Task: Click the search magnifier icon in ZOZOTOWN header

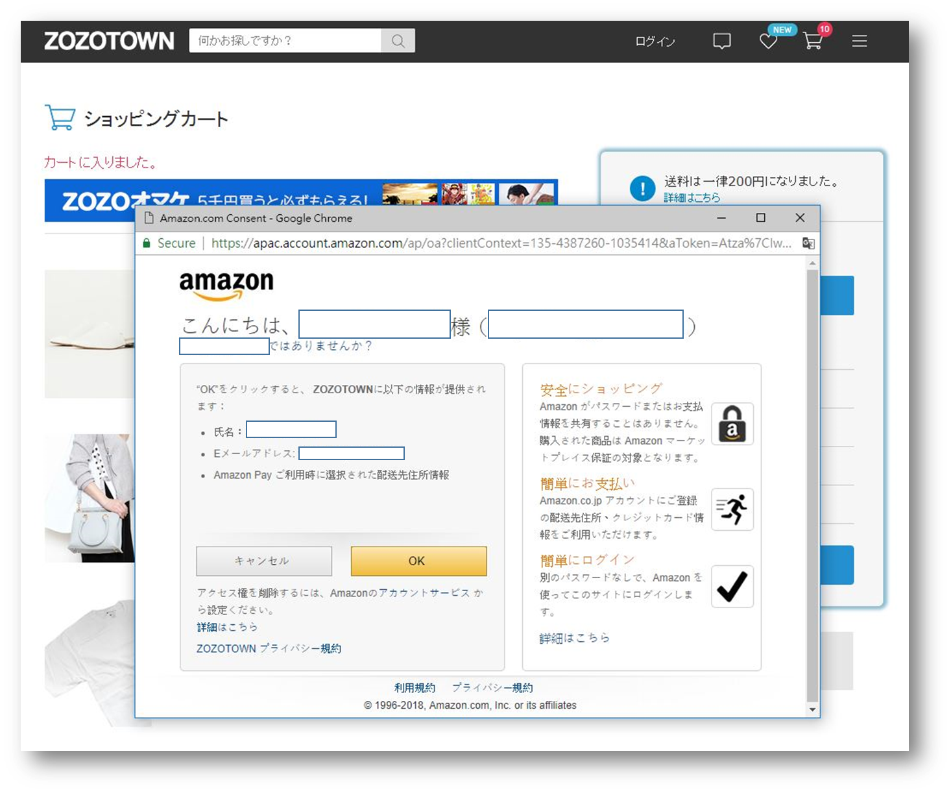Action: (398, 41)
